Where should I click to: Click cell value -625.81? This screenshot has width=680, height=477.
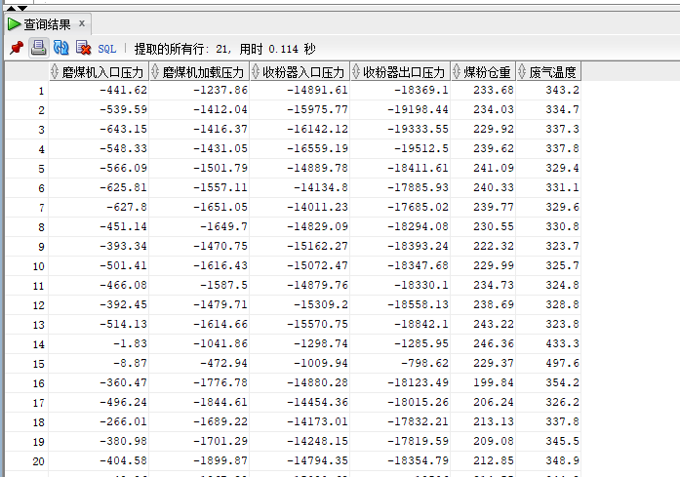(x=124, y=187)
